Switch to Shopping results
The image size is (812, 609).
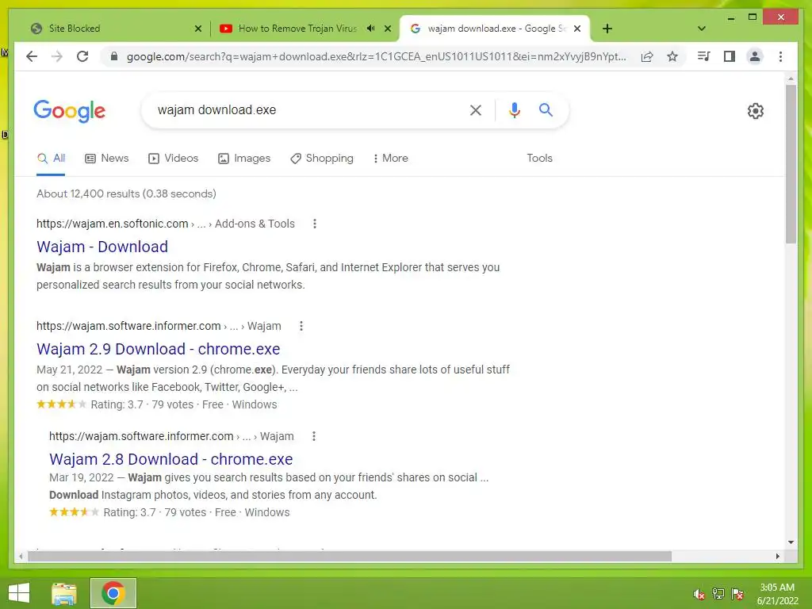point(322,159)
